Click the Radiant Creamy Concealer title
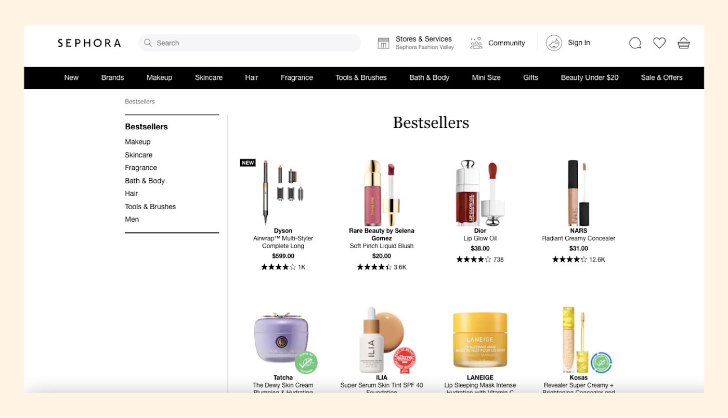Image resolution: width=728 pixels, height=418 pixels. point(578,238)
